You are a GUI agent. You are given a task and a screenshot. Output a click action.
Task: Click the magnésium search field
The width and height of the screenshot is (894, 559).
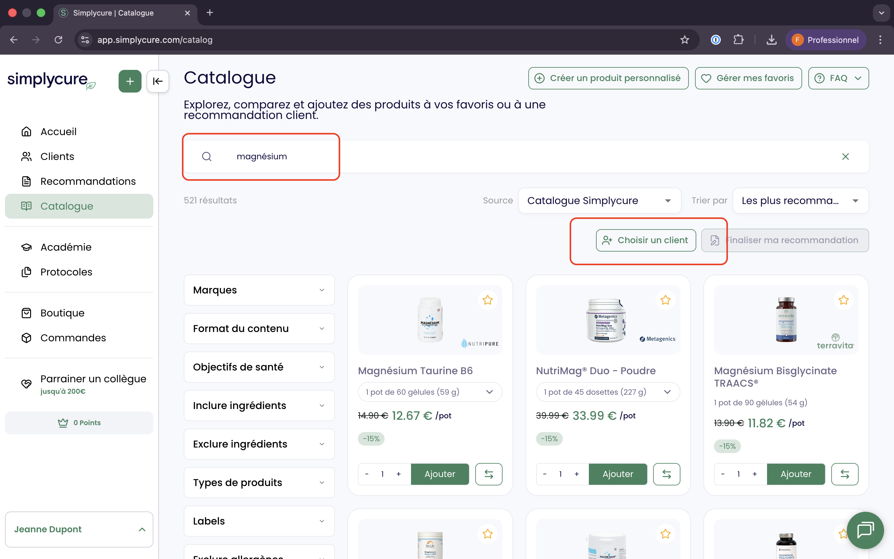(526, 157)
